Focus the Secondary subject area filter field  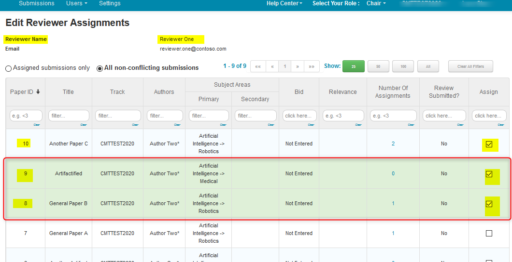(256, 116)
